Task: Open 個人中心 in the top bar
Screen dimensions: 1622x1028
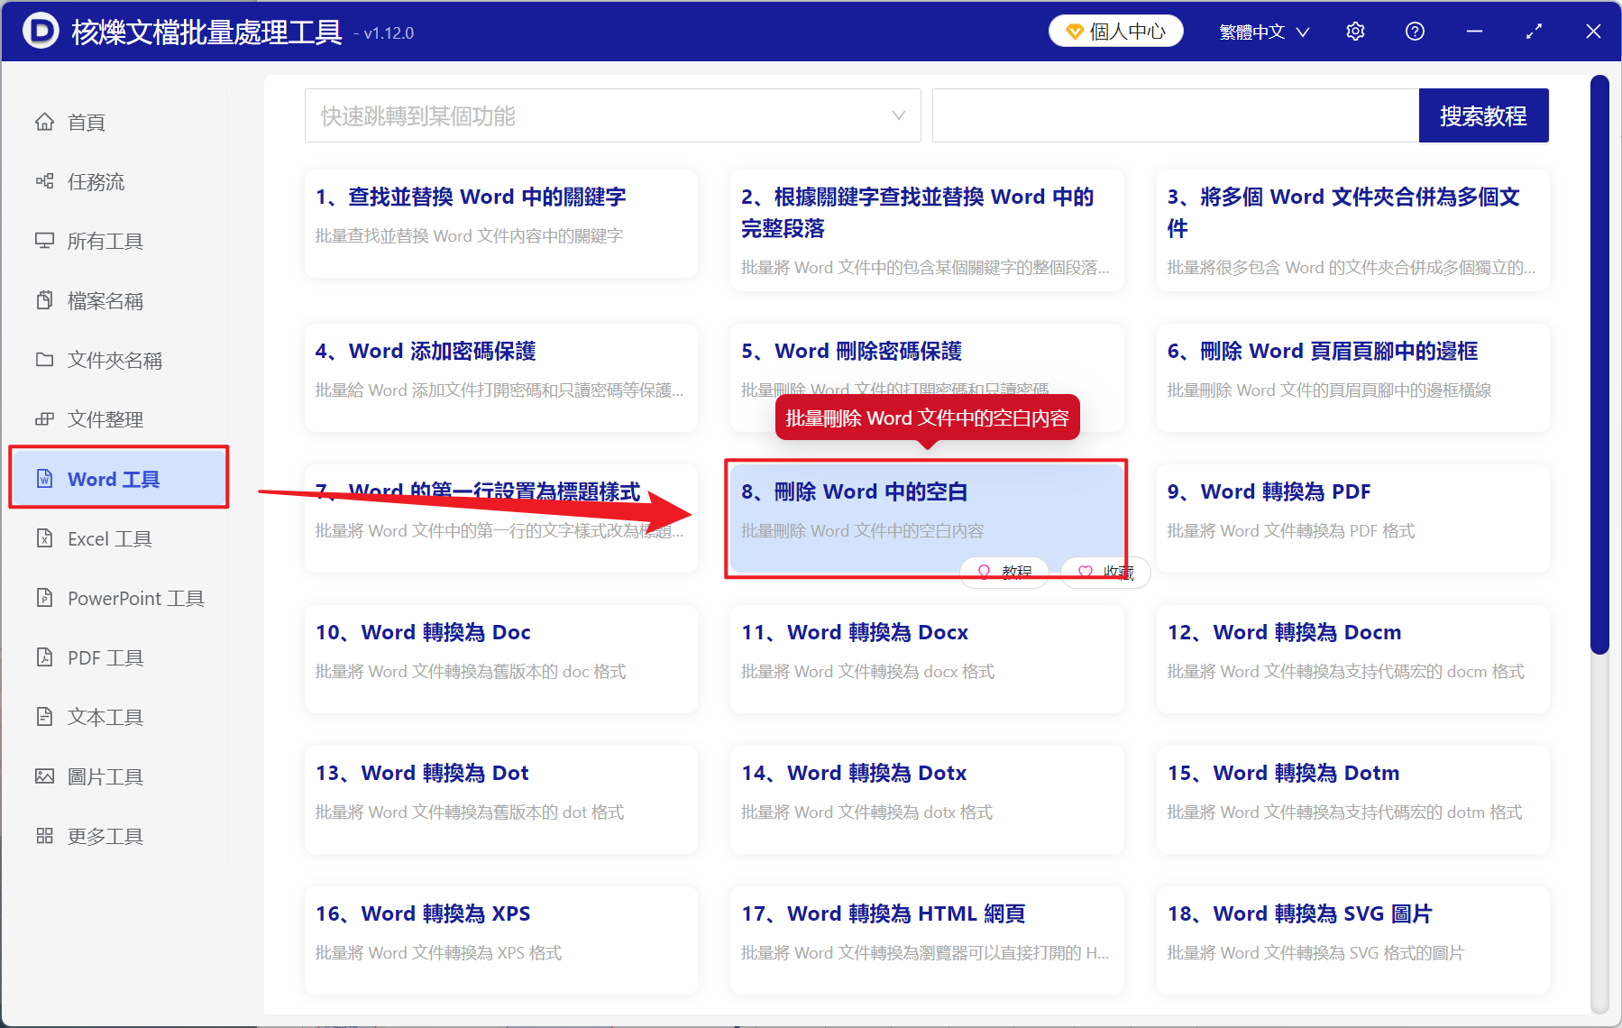Action: tap(1115, 30)
